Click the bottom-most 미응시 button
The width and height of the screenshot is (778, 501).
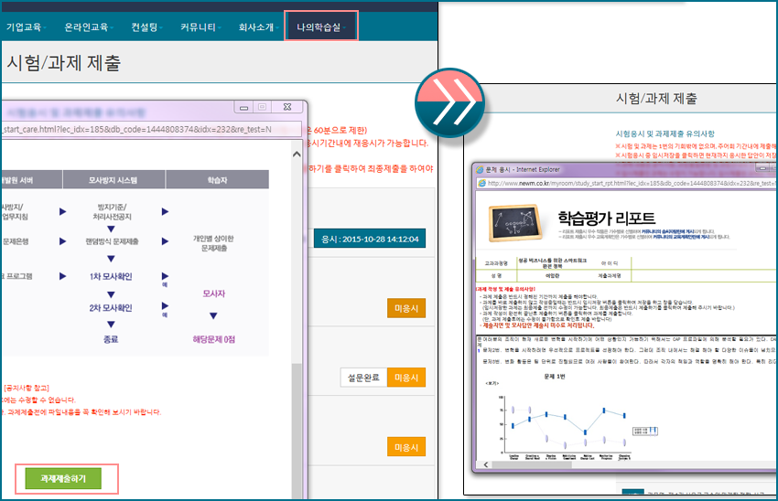[x=405, y=447]
